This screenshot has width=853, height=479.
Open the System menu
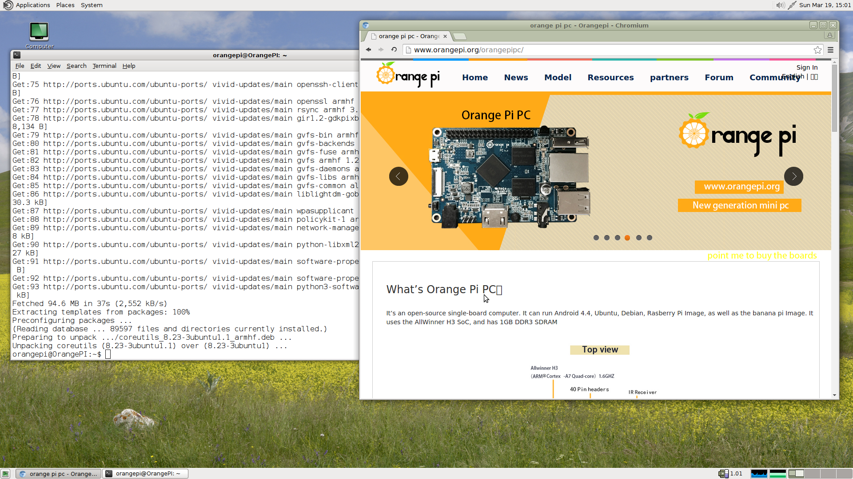(92, 5)
